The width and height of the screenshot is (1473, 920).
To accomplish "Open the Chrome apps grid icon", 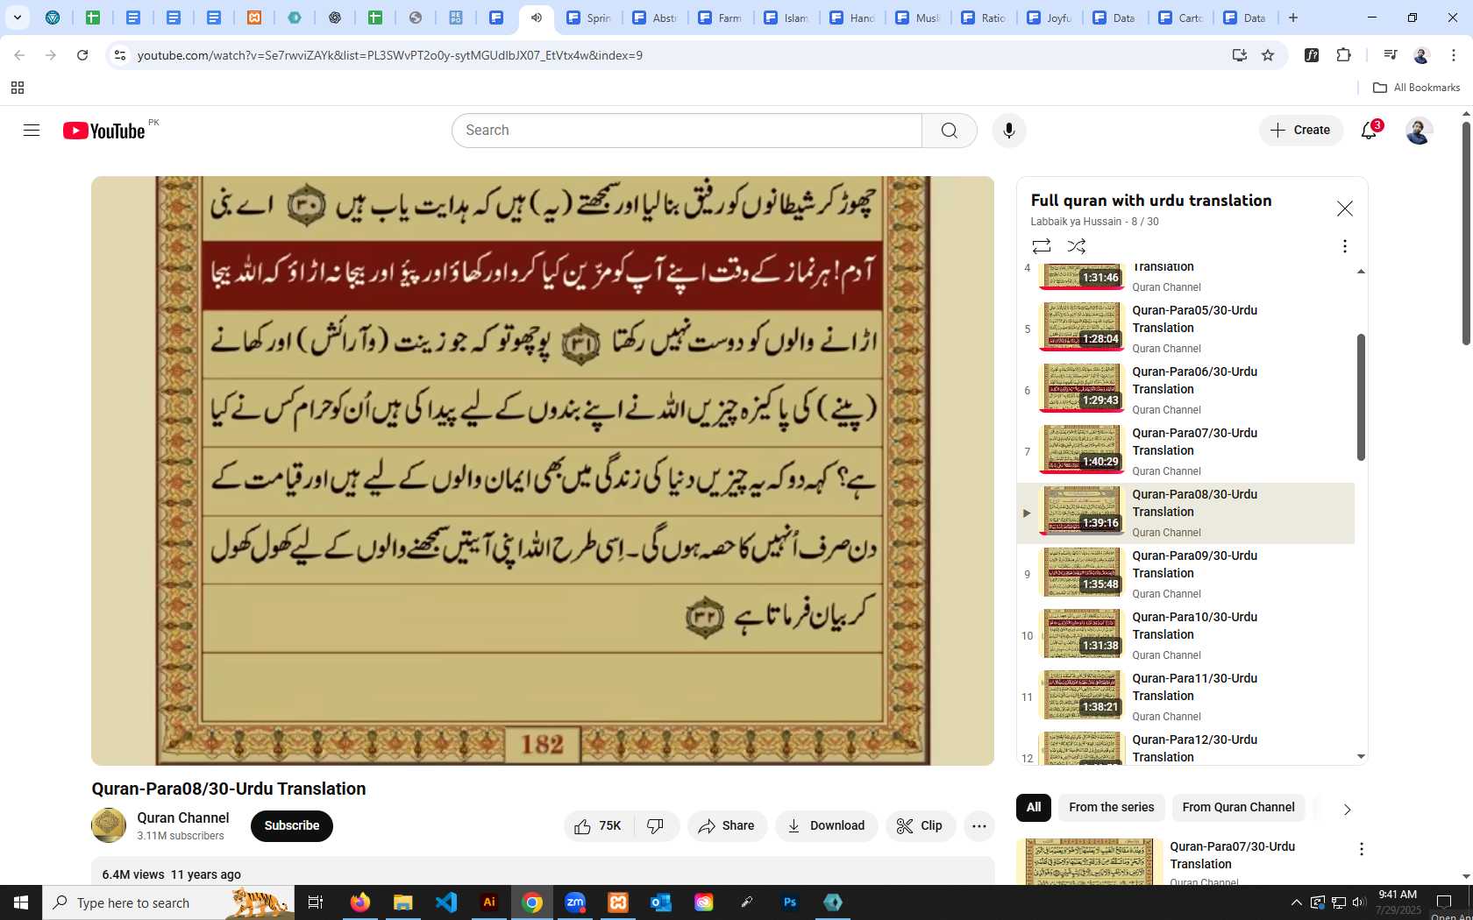I will 18,88.
